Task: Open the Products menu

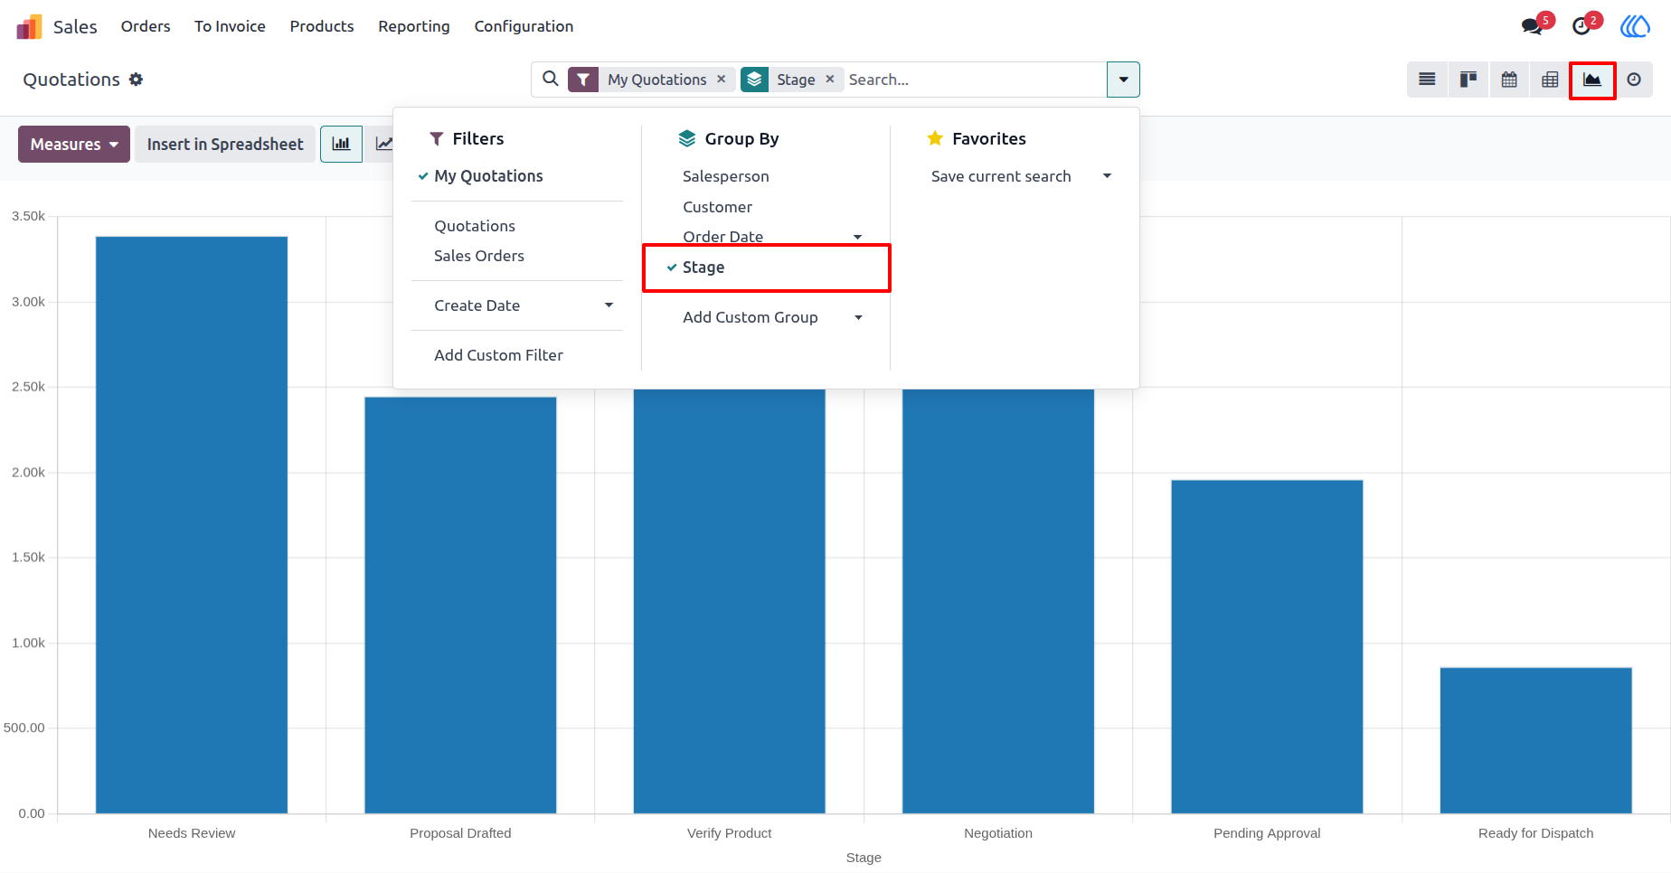Action: (322, 26)
